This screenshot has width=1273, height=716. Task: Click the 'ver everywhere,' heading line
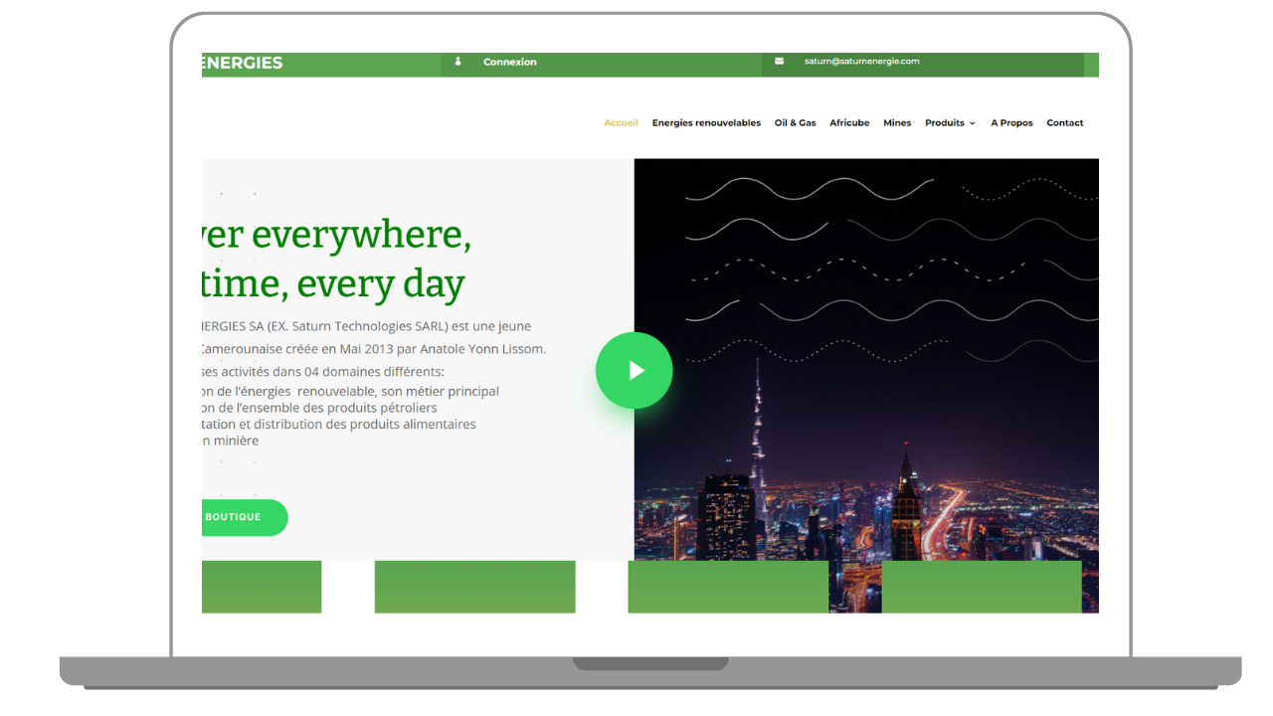(336, 236)
